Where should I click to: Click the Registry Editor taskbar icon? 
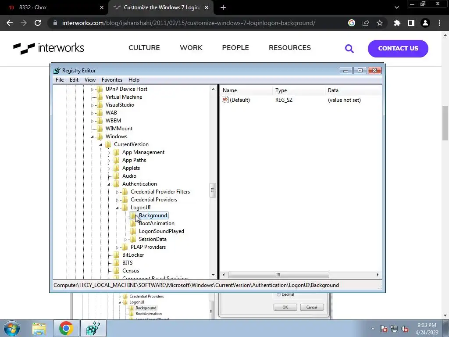(x=93, y=328)
